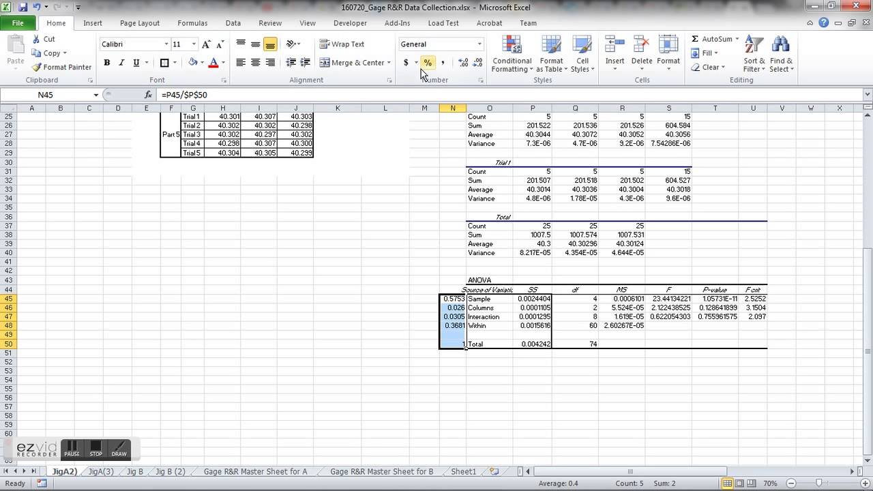
Task: Expand the AutoSum dropdown arrow
Action: (737, 39)
